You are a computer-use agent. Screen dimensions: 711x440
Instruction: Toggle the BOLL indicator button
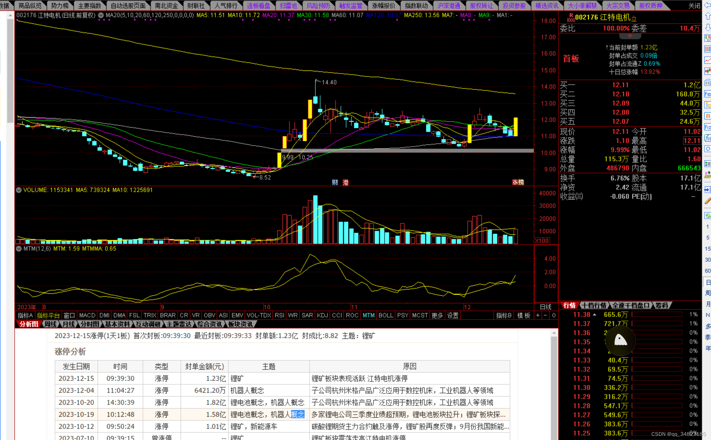click(x=386, y=315)
